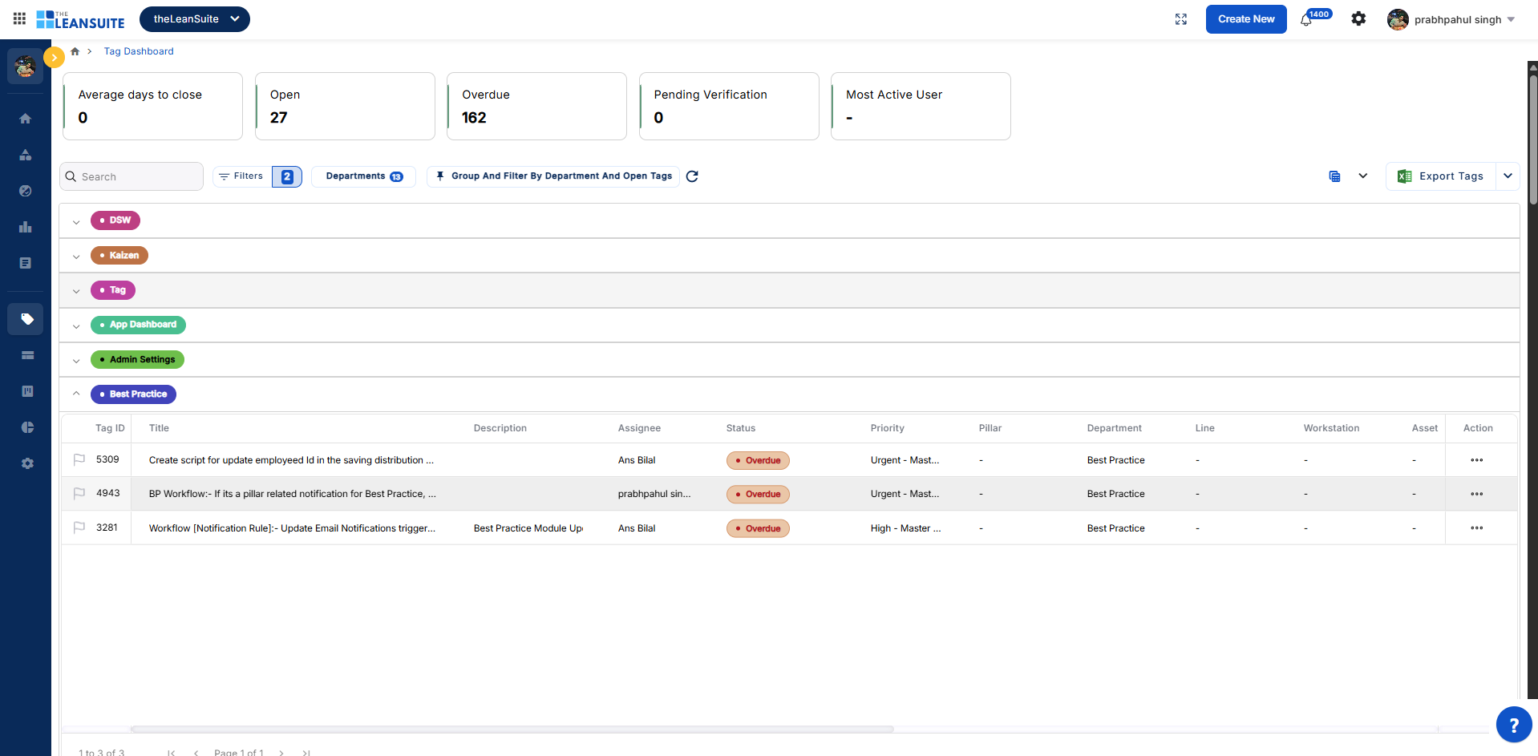Go to Home in left sidebar
Viewport: 1538px width, 756px height.
pos(26,119)
